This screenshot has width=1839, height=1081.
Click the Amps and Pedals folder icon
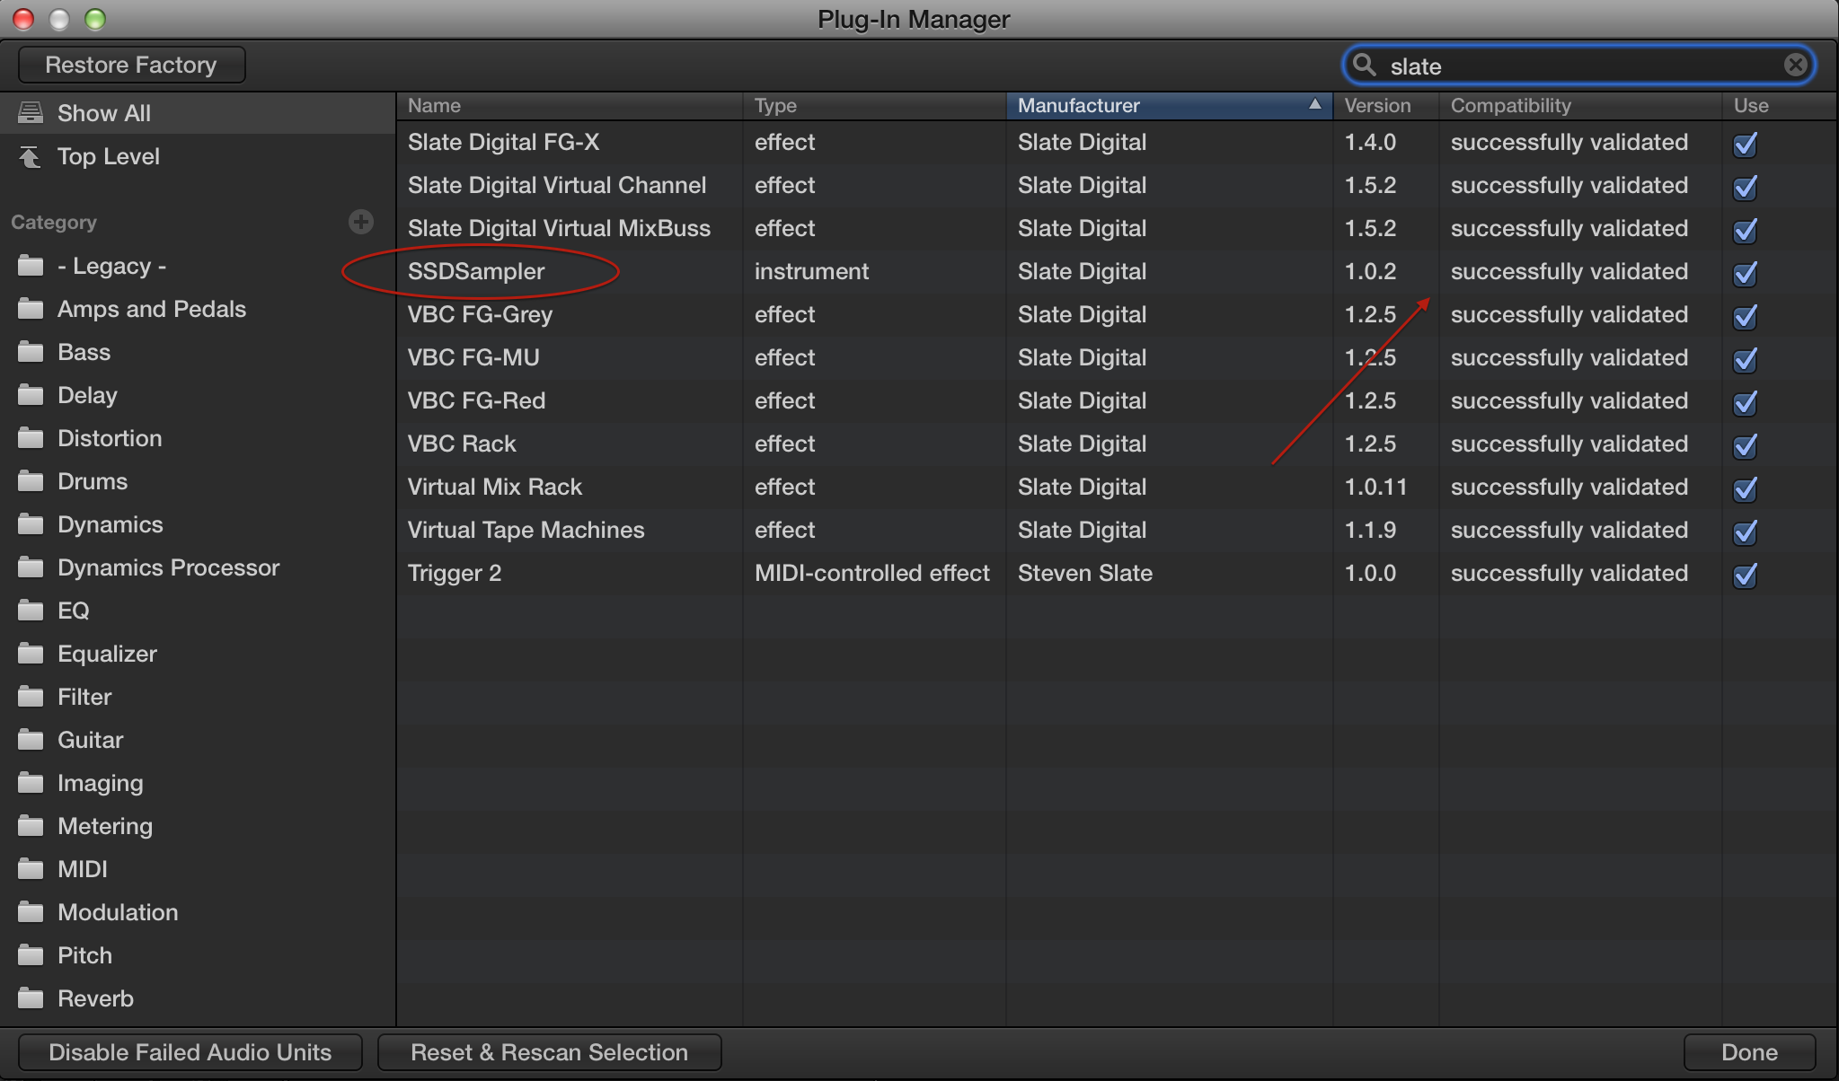(31, 309)
